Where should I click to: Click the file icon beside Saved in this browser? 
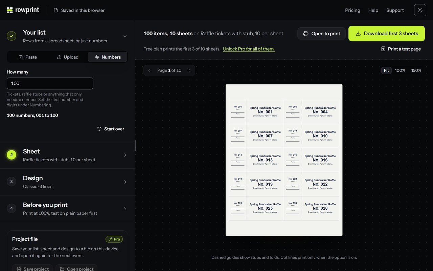point(56,10)
